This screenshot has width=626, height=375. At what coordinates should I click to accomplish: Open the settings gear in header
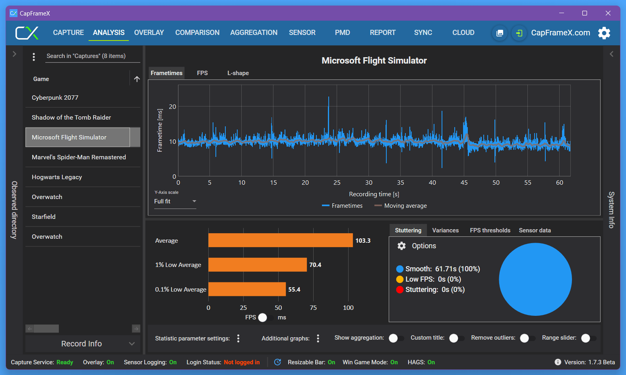click(x=604, y=33)
